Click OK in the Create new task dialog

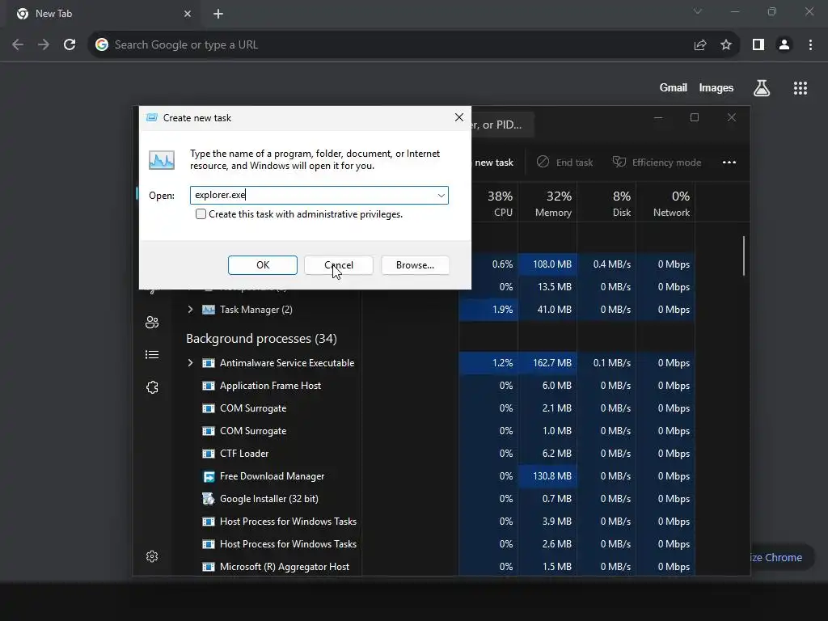[x=263, y=265]
